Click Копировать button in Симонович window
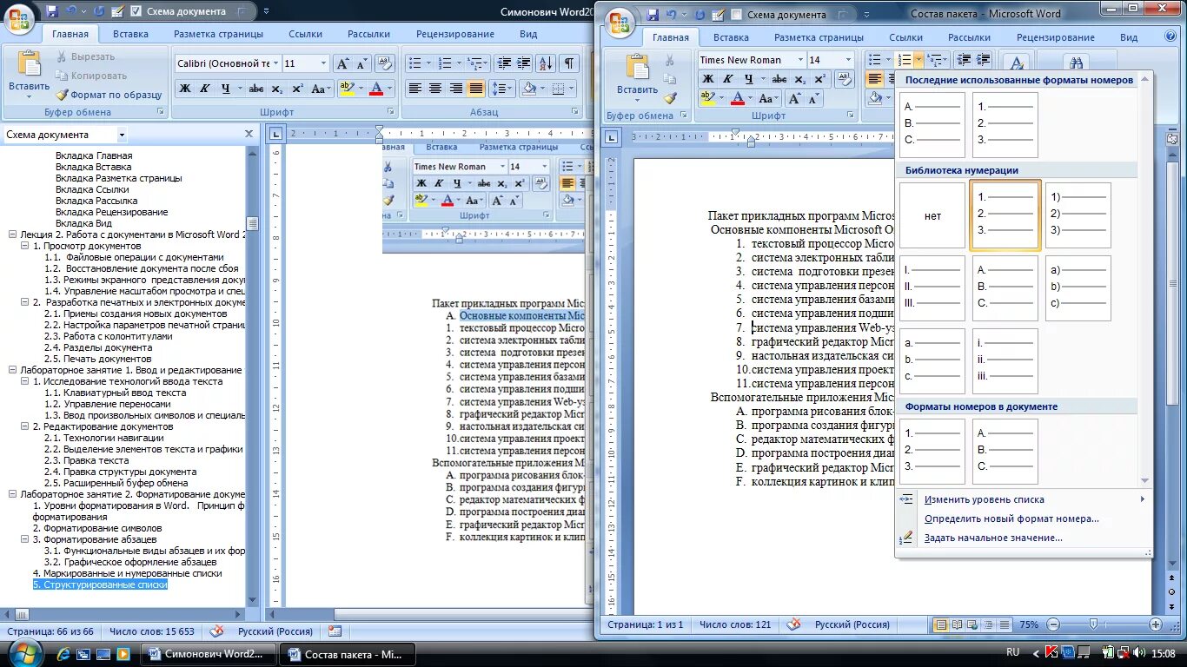The width and height of the screenshot is (1187, 667). point(90,76)
